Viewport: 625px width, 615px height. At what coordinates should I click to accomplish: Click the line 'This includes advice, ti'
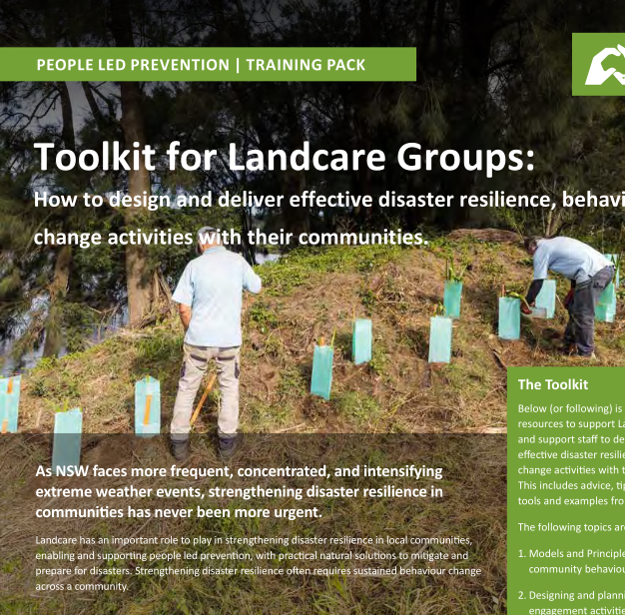[x=571, y=485]
